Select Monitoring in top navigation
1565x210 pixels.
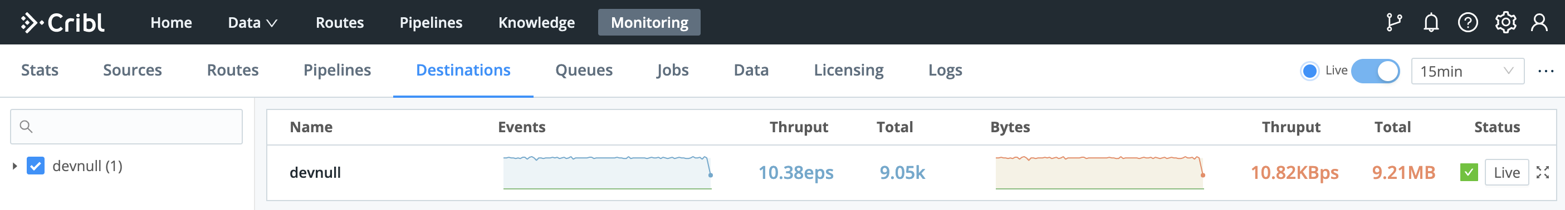coord(649,22)
